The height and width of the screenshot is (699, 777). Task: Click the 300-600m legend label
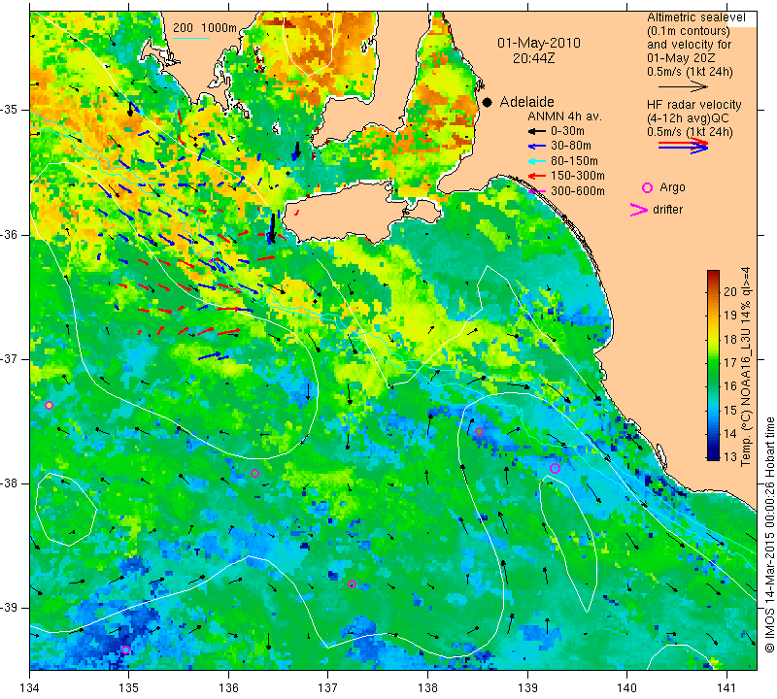[x=577, y=191]
